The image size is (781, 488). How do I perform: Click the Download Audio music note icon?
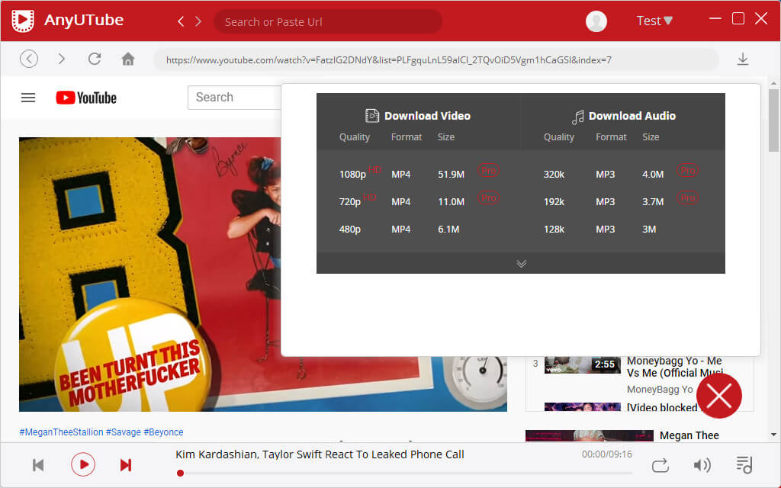tap(578, 117)
